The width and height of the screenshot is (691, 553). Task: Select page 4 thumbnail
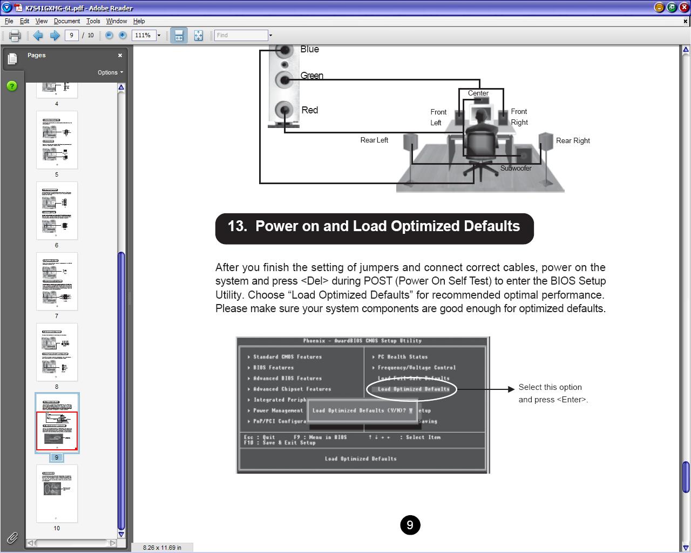(57, 90)
